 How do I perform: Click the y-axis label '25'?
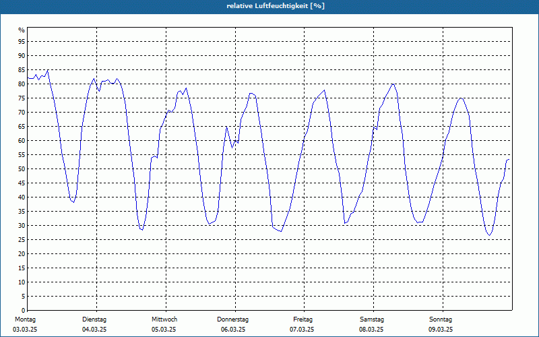[22, 240]
